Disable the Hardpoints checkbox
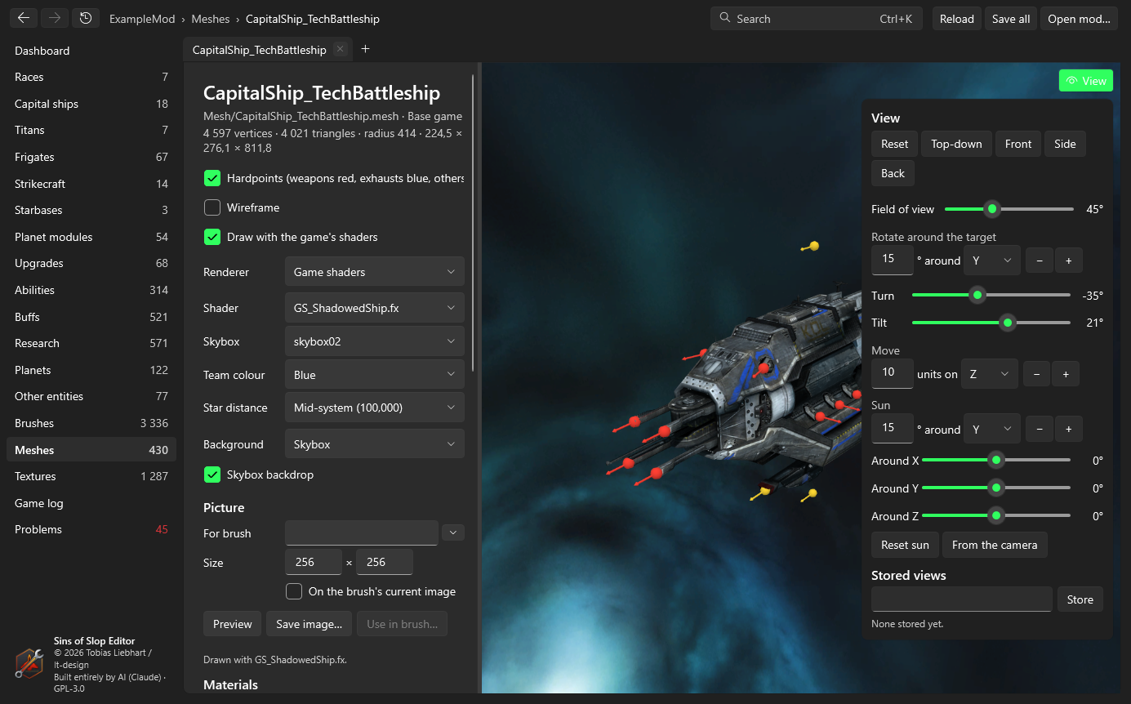 coord(212,178)
